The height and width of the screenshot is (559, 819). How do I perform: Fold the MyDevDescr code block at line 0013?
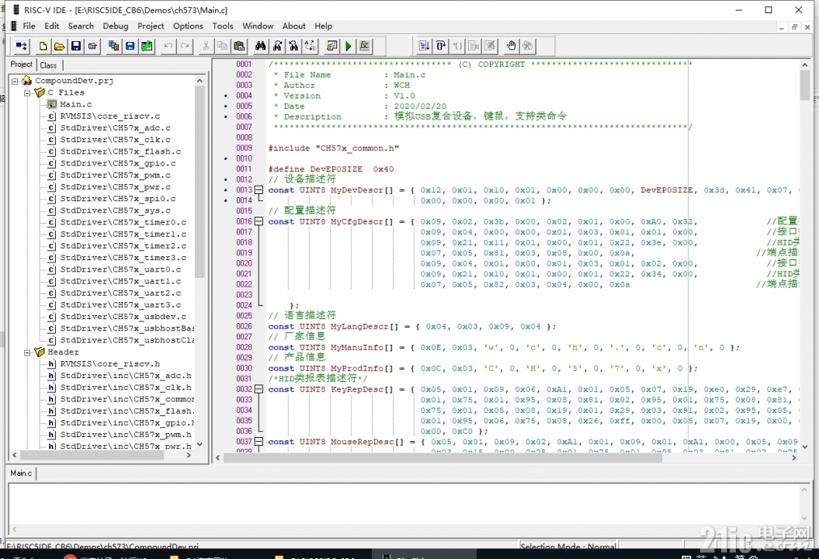pyautogui.click(x=259, y=190)
